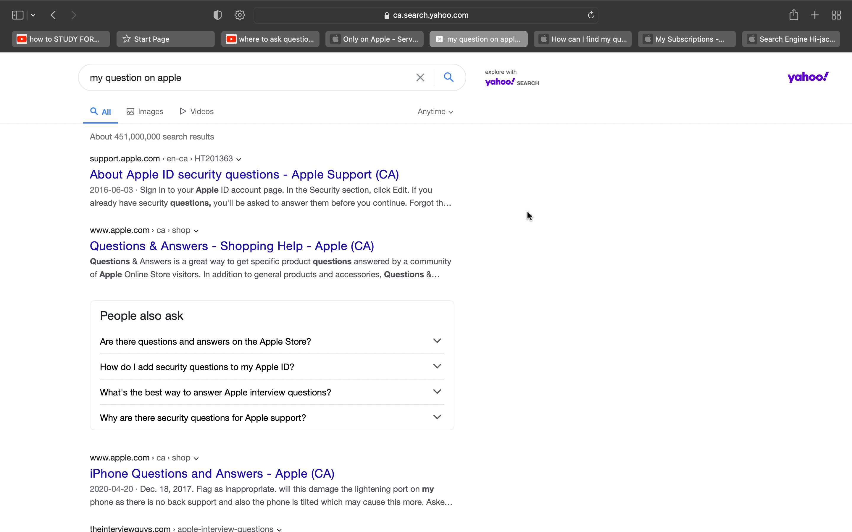Expand 'How do I add security questions' question
The width and height of the screenshot is (852, 532).
coord(437,366)
